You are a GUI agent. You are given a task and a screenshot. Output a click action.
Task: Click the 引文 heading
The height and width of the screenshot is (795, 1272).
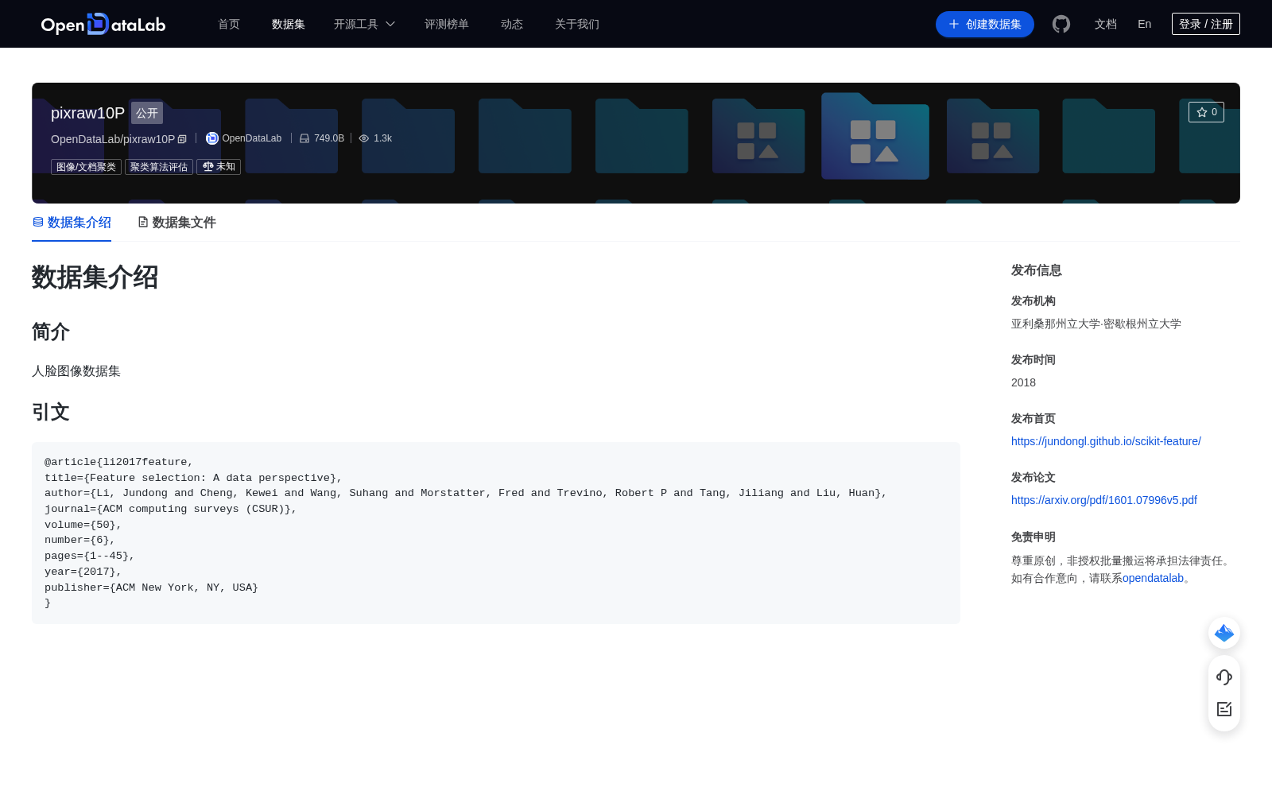[x=51, y=412]
